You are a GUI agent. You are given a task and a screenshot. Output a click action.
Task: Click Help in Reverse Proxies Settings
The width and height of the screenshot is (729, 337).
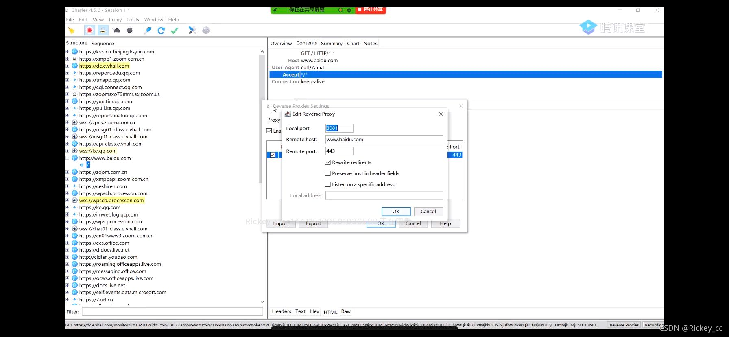coord(445,223)
